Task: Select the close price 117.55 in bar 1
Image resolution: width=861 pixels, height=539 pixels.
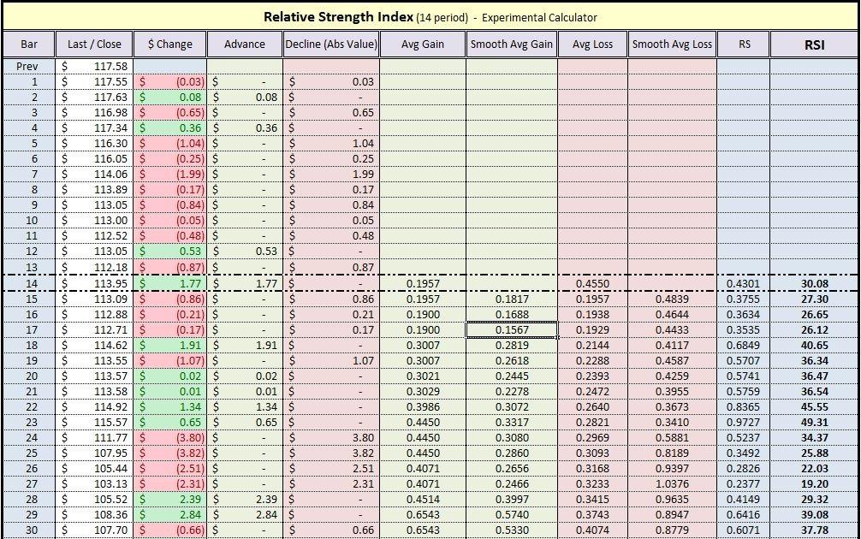Action: [94, 82]
